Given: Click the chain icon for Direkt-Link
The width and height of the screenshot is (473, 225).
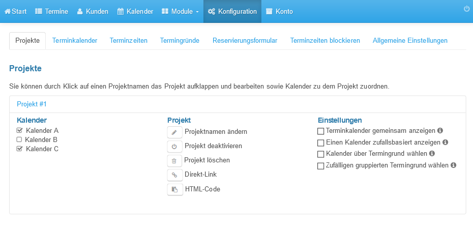Looking at the screenshot, I should click(174, 175).
